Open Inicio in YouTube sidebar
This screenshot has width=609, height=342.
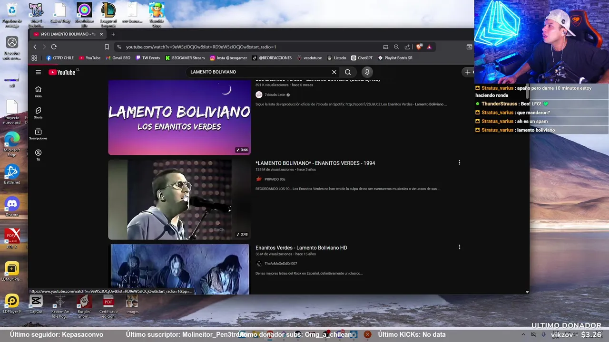click(38, 92)
